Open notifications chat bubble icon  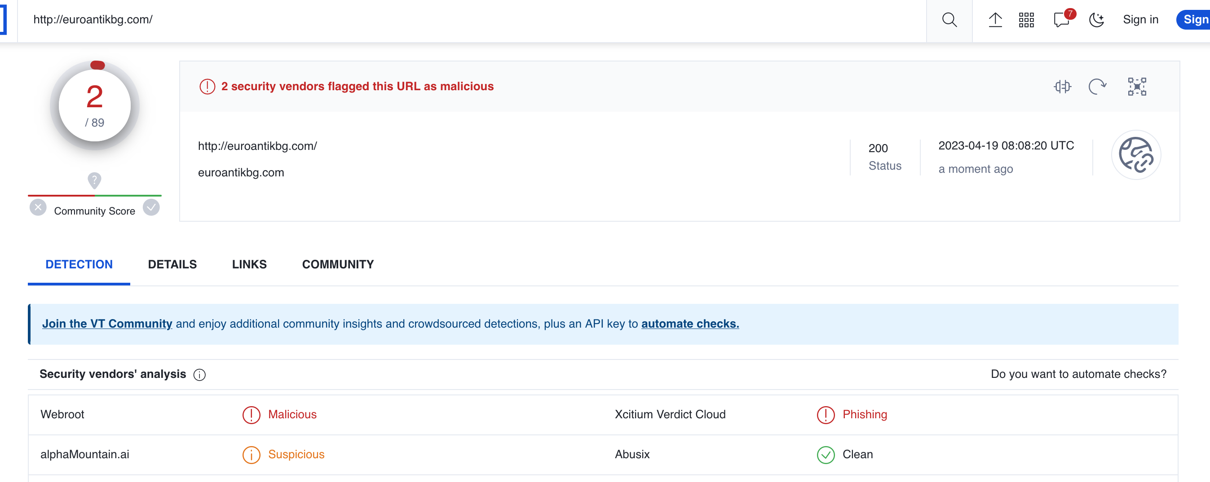coord(1062,20)
